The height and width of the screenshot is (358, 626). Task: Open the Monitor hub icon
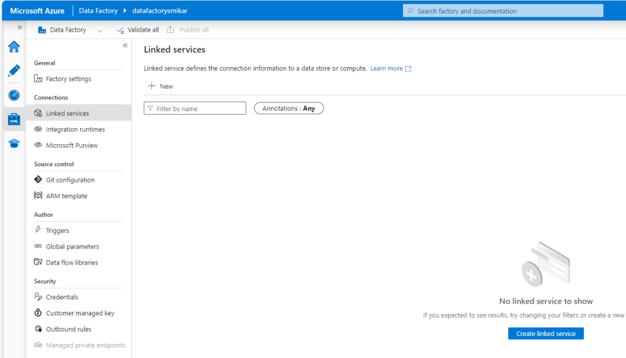point(14,95)
